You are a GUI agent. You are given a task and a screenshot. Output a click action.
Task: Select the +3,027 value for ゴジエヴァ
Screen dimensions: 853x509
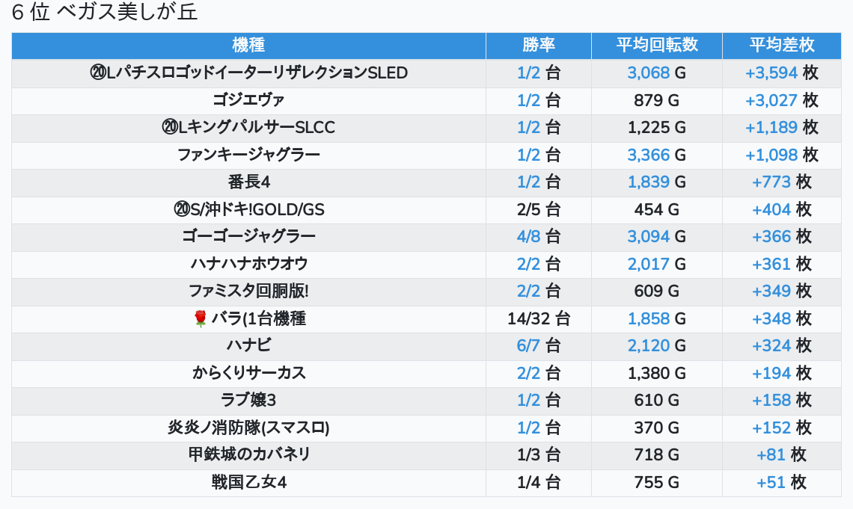click(x=771, y=100)
